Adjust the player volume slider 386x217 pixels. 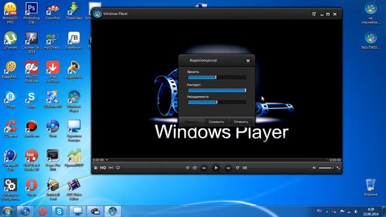point(326,168)
